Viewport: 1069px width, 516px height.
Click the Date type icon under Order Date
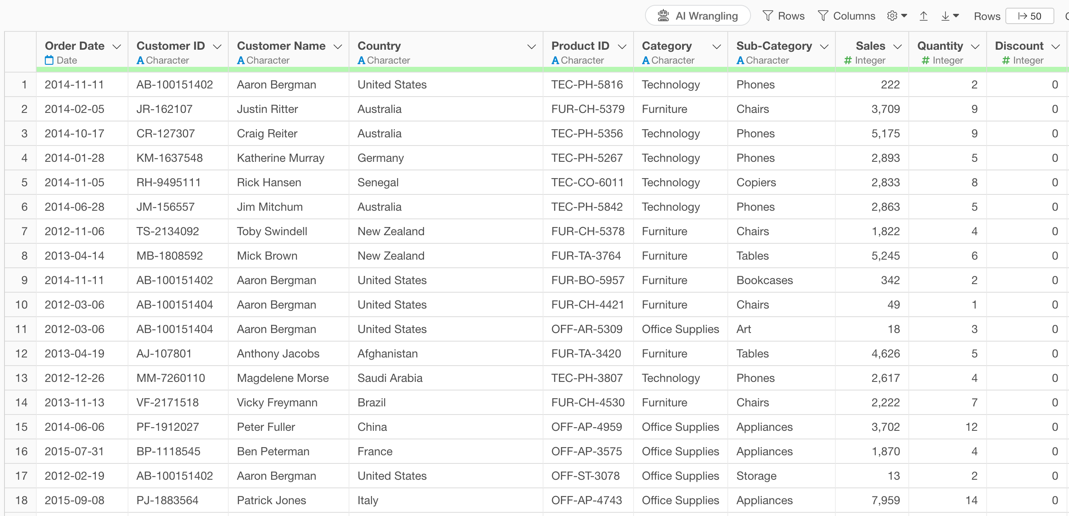pos(49,60)
